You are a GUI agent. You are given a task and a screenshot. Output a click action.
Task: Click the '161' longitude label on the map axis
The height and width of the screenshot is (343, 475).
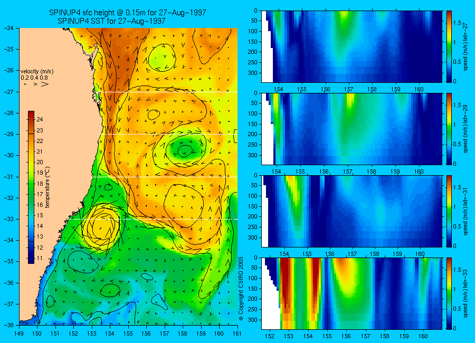[237, 334]
